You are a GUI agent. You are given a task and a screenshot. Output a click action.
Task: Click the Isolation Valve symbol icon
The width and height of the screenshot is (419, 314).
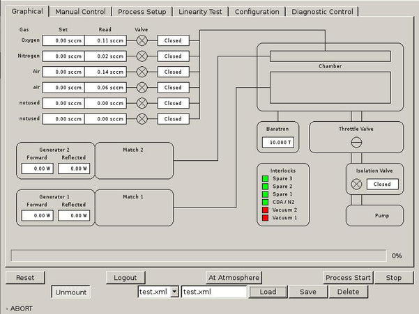356,185
